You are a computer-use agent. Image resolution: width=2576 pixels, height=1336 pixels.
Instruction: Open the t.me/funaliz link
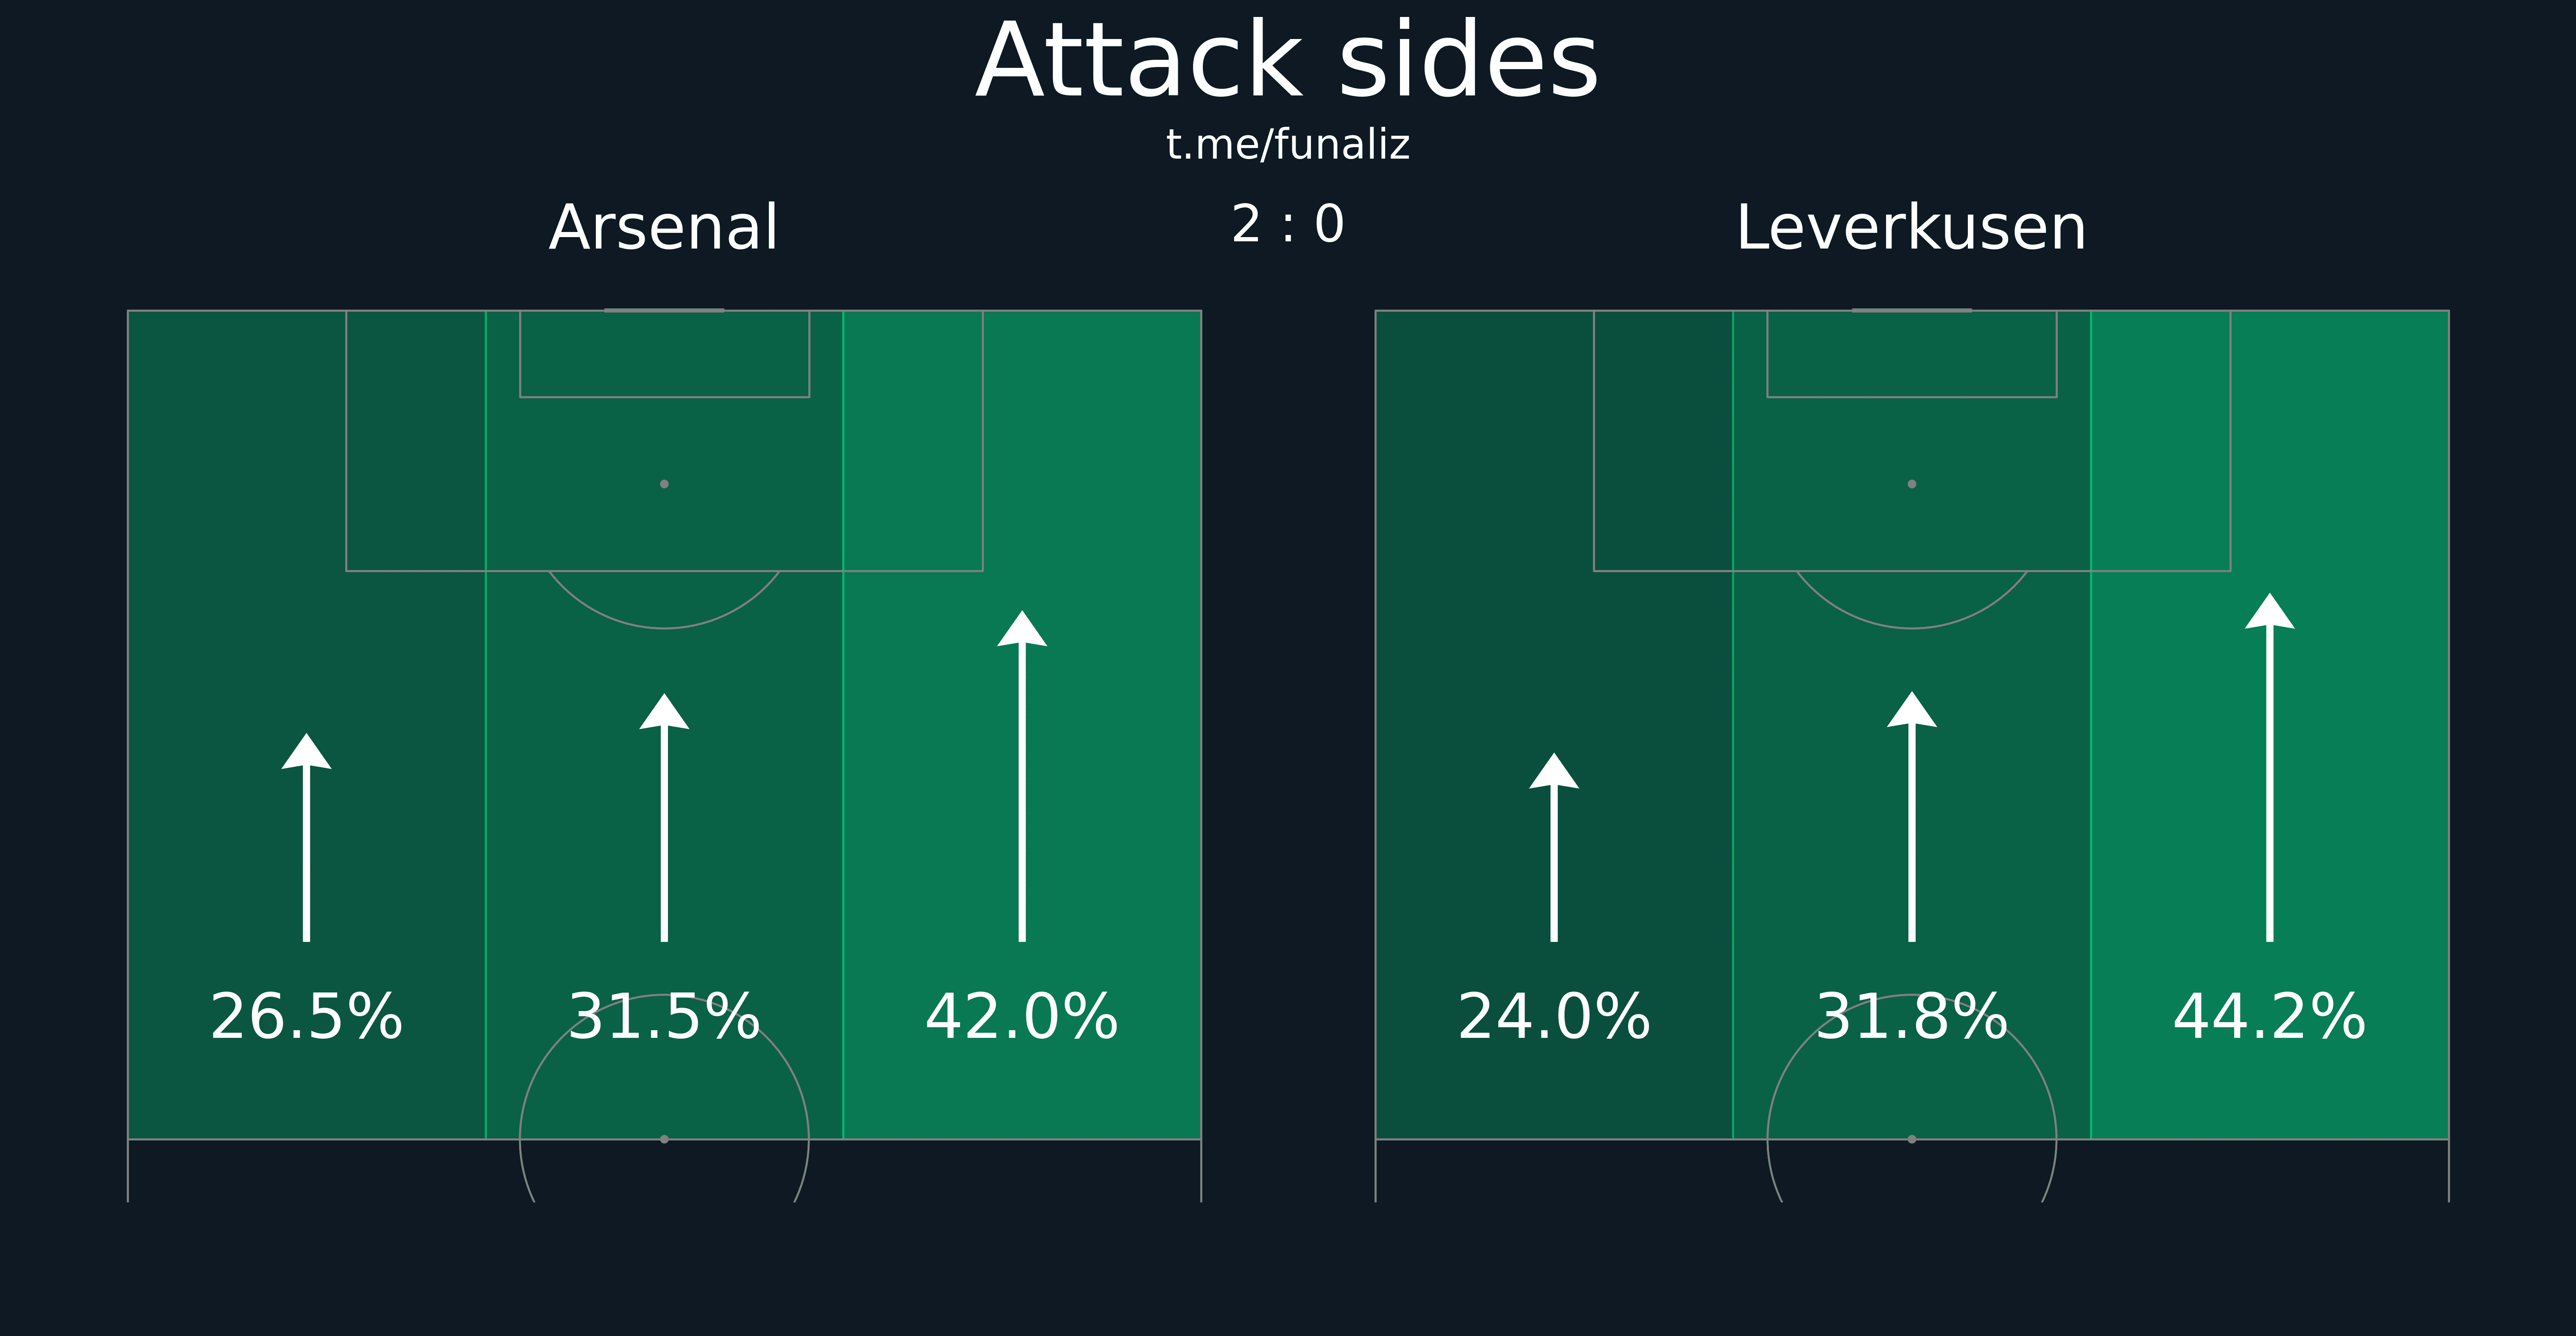(1288, 145)
